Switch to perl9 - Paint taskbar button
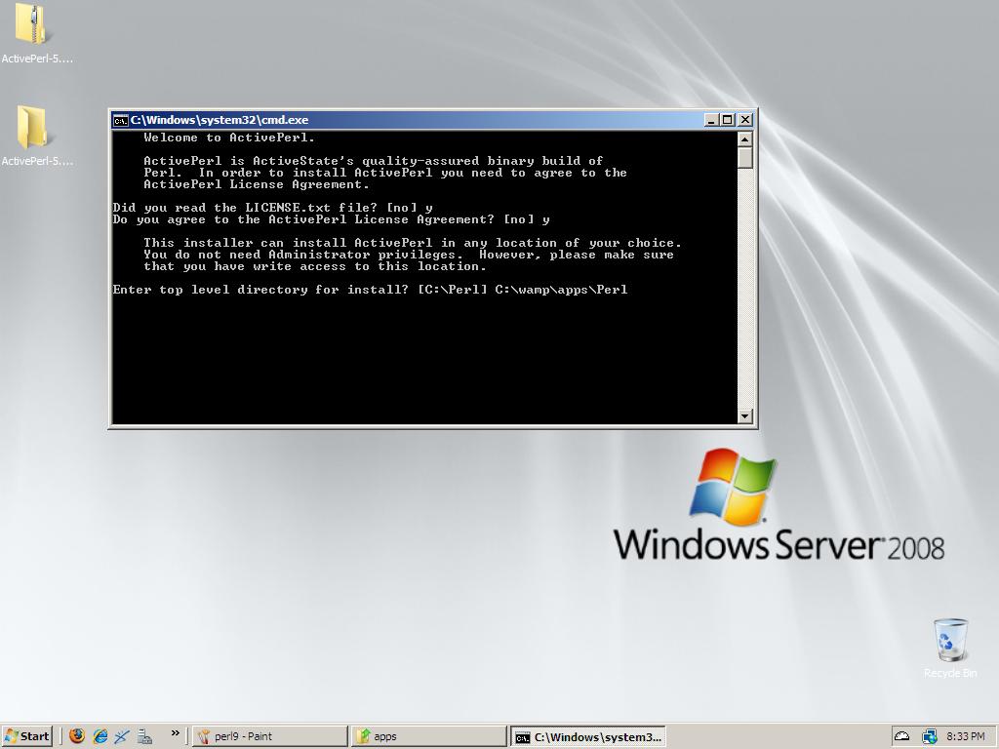The width and height of the screenshot is (999, 749). 269,736
